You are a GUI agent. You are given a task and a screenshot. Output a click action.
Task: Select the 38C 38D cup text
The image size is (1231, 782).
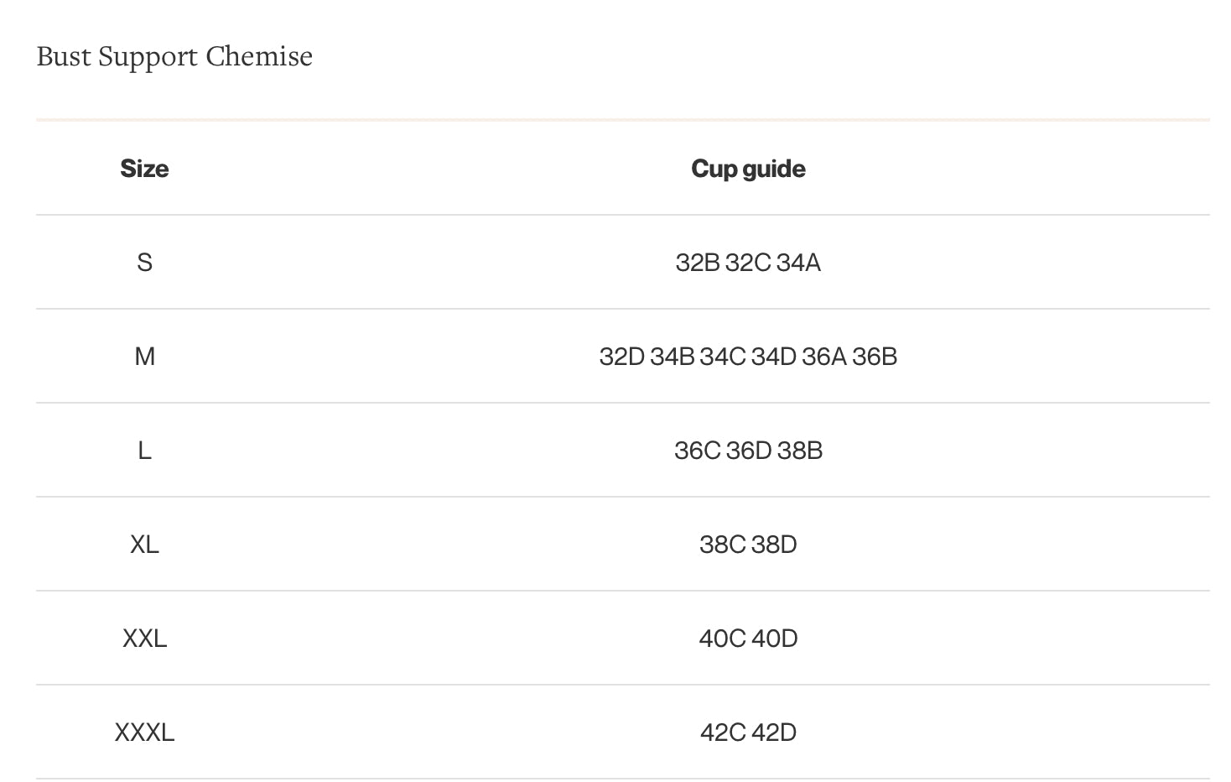click(x=748, y=545)
